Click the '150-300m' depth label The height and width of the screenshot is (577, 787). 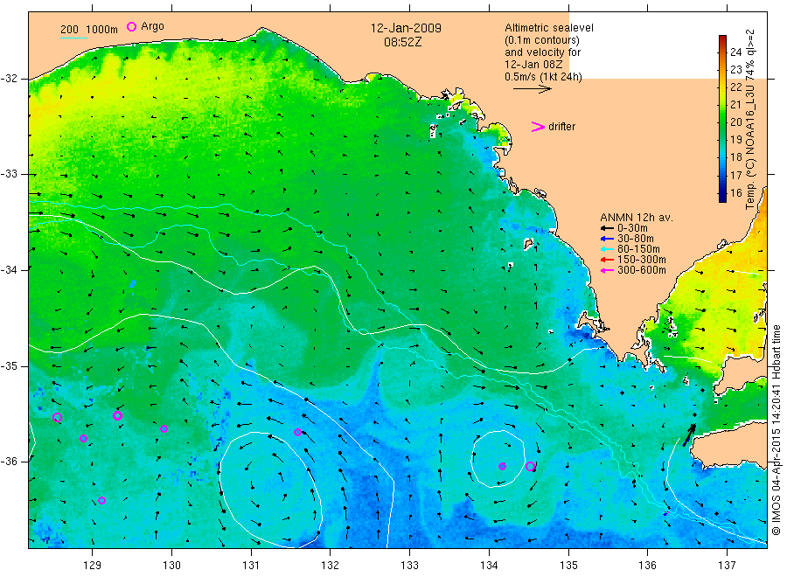(641, 260)
